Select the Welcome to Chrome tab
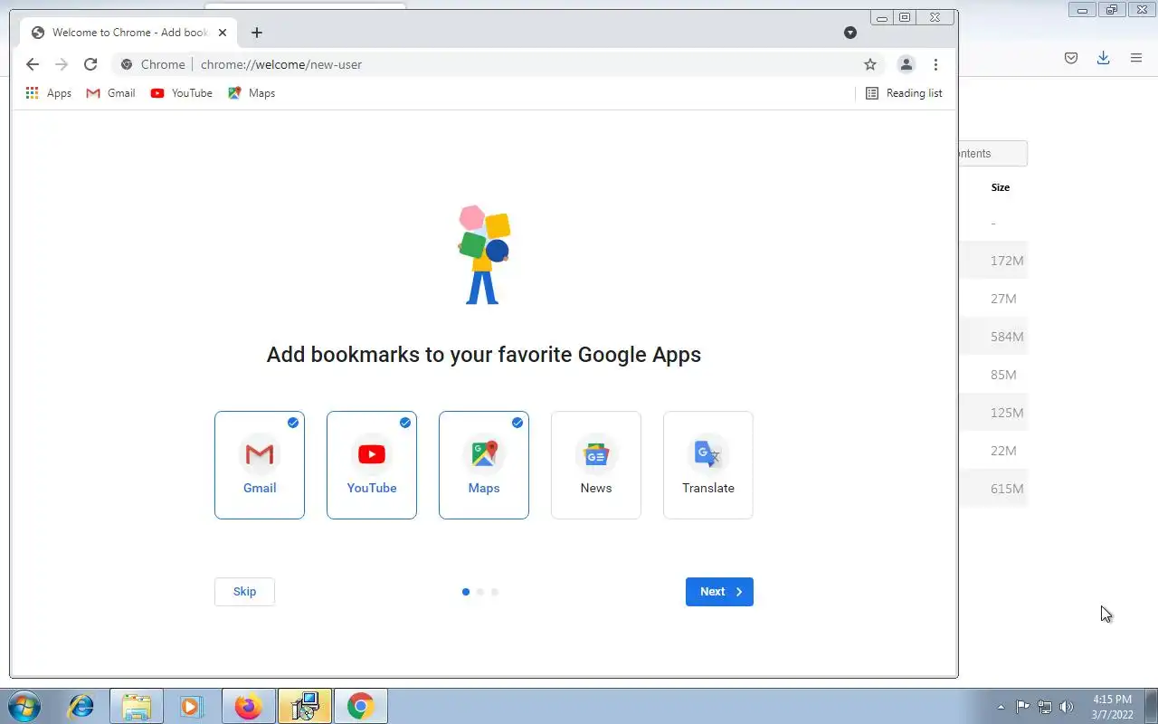The height and width of the screenshot is (724, 1158). tap(129, 33)
